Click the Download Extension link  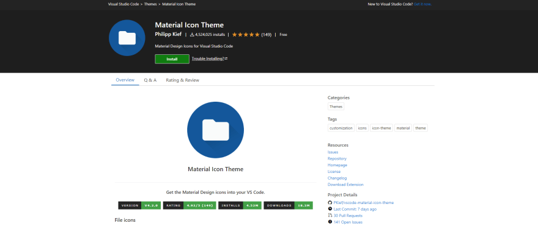point(345,185)
